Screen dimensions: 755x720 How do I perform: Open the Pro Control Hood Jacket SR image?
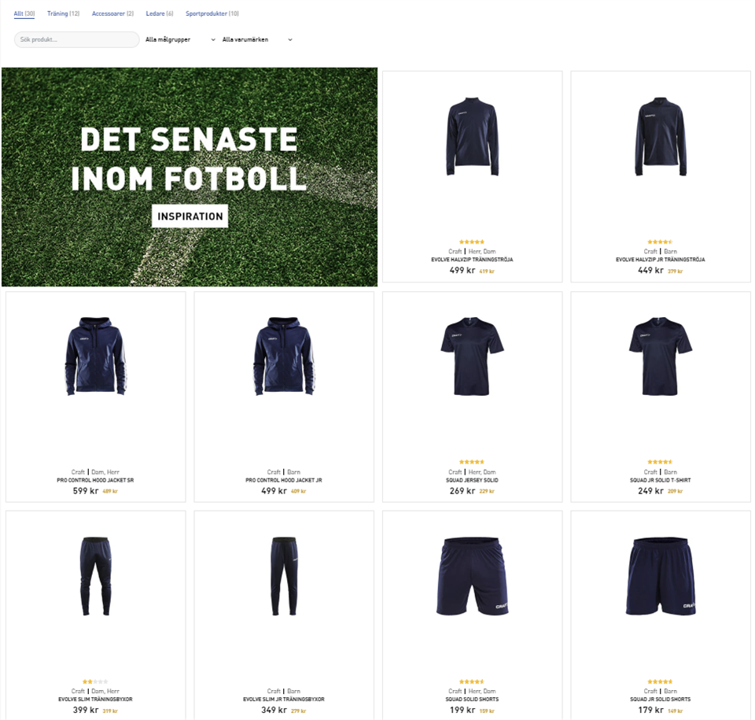click(95, 356)
